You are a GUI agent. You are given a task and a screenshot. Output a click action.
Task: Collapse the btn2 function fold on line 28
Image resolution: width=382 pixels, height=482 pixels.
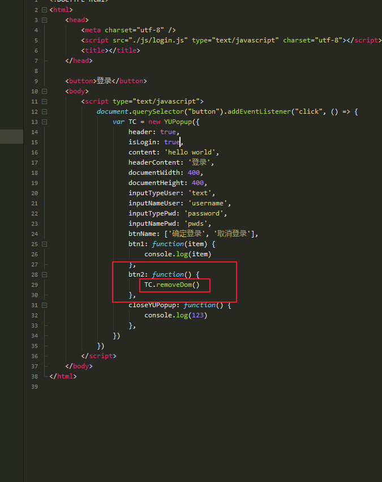pos(44,274)
